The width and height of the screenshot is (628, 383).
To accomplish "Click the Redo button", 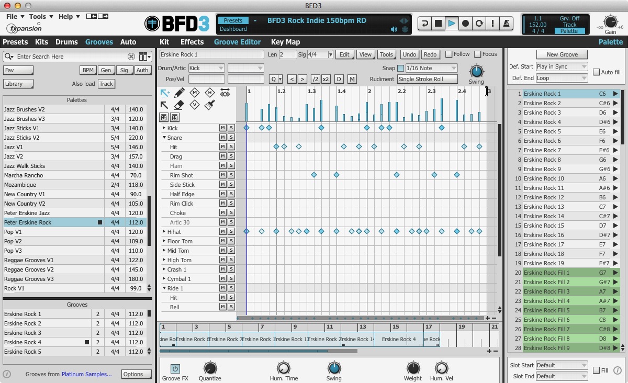I will [430, 54].
